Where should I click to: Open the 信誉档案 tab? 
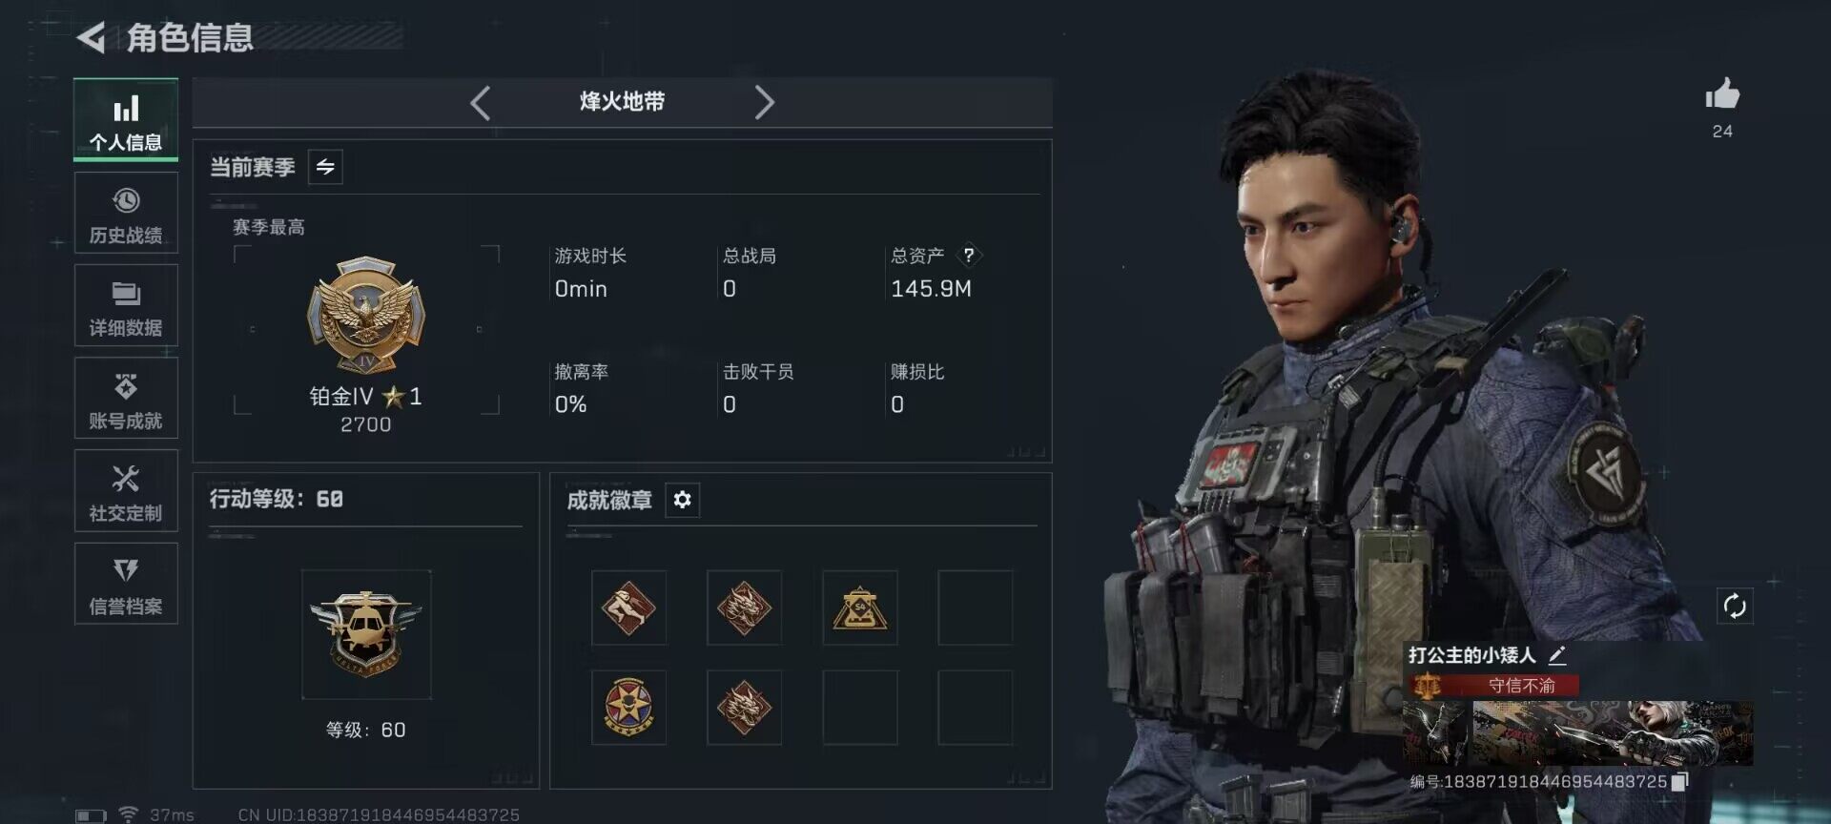click(126, 584)
